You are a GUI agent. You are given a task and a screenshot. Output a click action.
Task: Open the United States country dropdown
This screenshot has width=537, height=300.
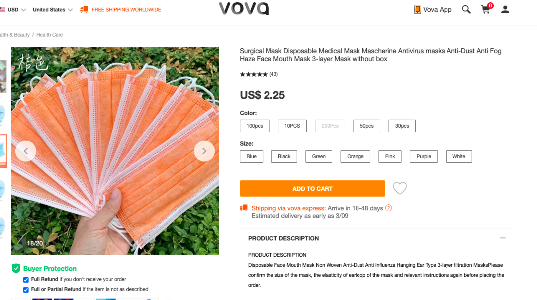pos(52,10)
